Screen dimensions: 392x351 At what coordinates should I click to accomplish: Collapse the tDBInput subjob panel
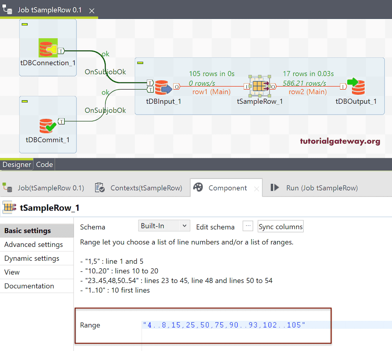(x=140, y=62)
